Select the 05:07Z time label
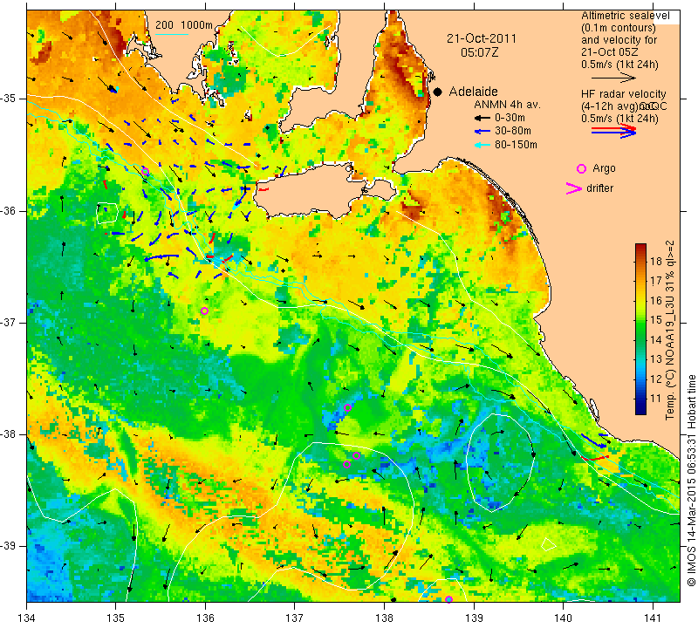The height and width of the screenshot is (628, 698). point(479,52)
